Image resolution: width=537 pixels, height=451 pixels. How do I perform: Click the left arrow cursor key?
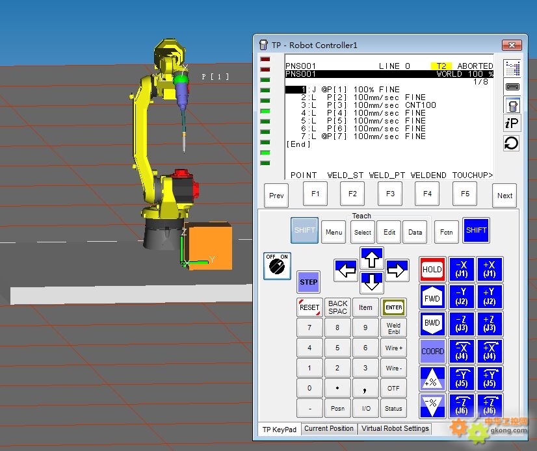coord(346,270)
